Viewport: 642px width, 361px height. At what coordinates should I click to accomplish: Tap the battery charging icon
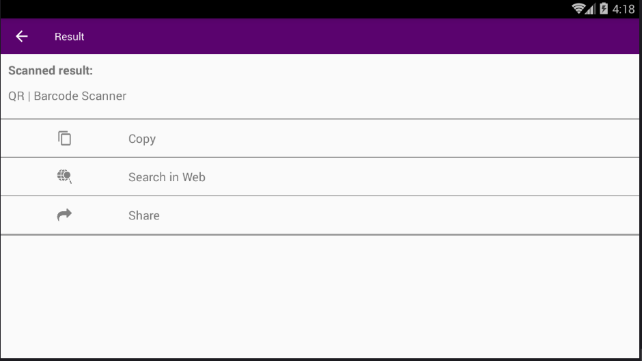point(604,9)
